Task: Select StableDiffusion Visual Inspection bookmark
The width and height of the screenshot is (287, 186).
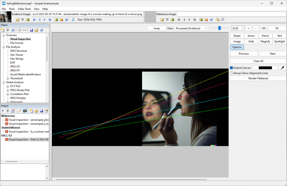Action: [x=29, y=131]
